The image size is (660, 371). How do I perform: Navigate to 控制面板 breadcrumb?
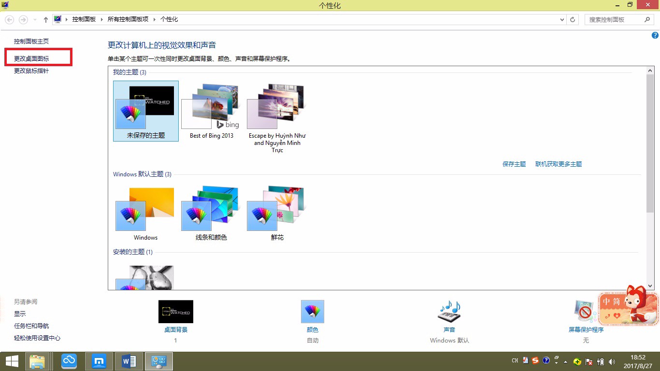click(x=84, y=19)
